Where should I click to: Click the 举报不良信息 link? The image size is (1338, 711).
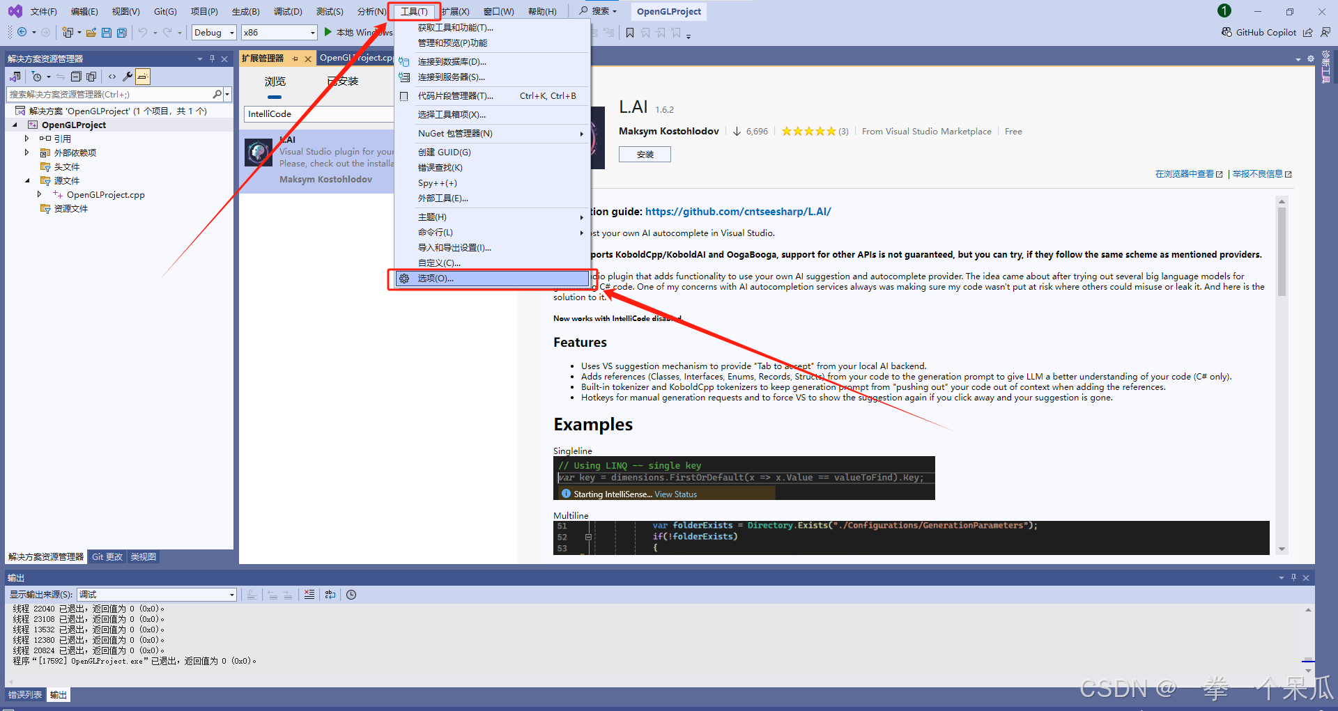click(1261, 174)
